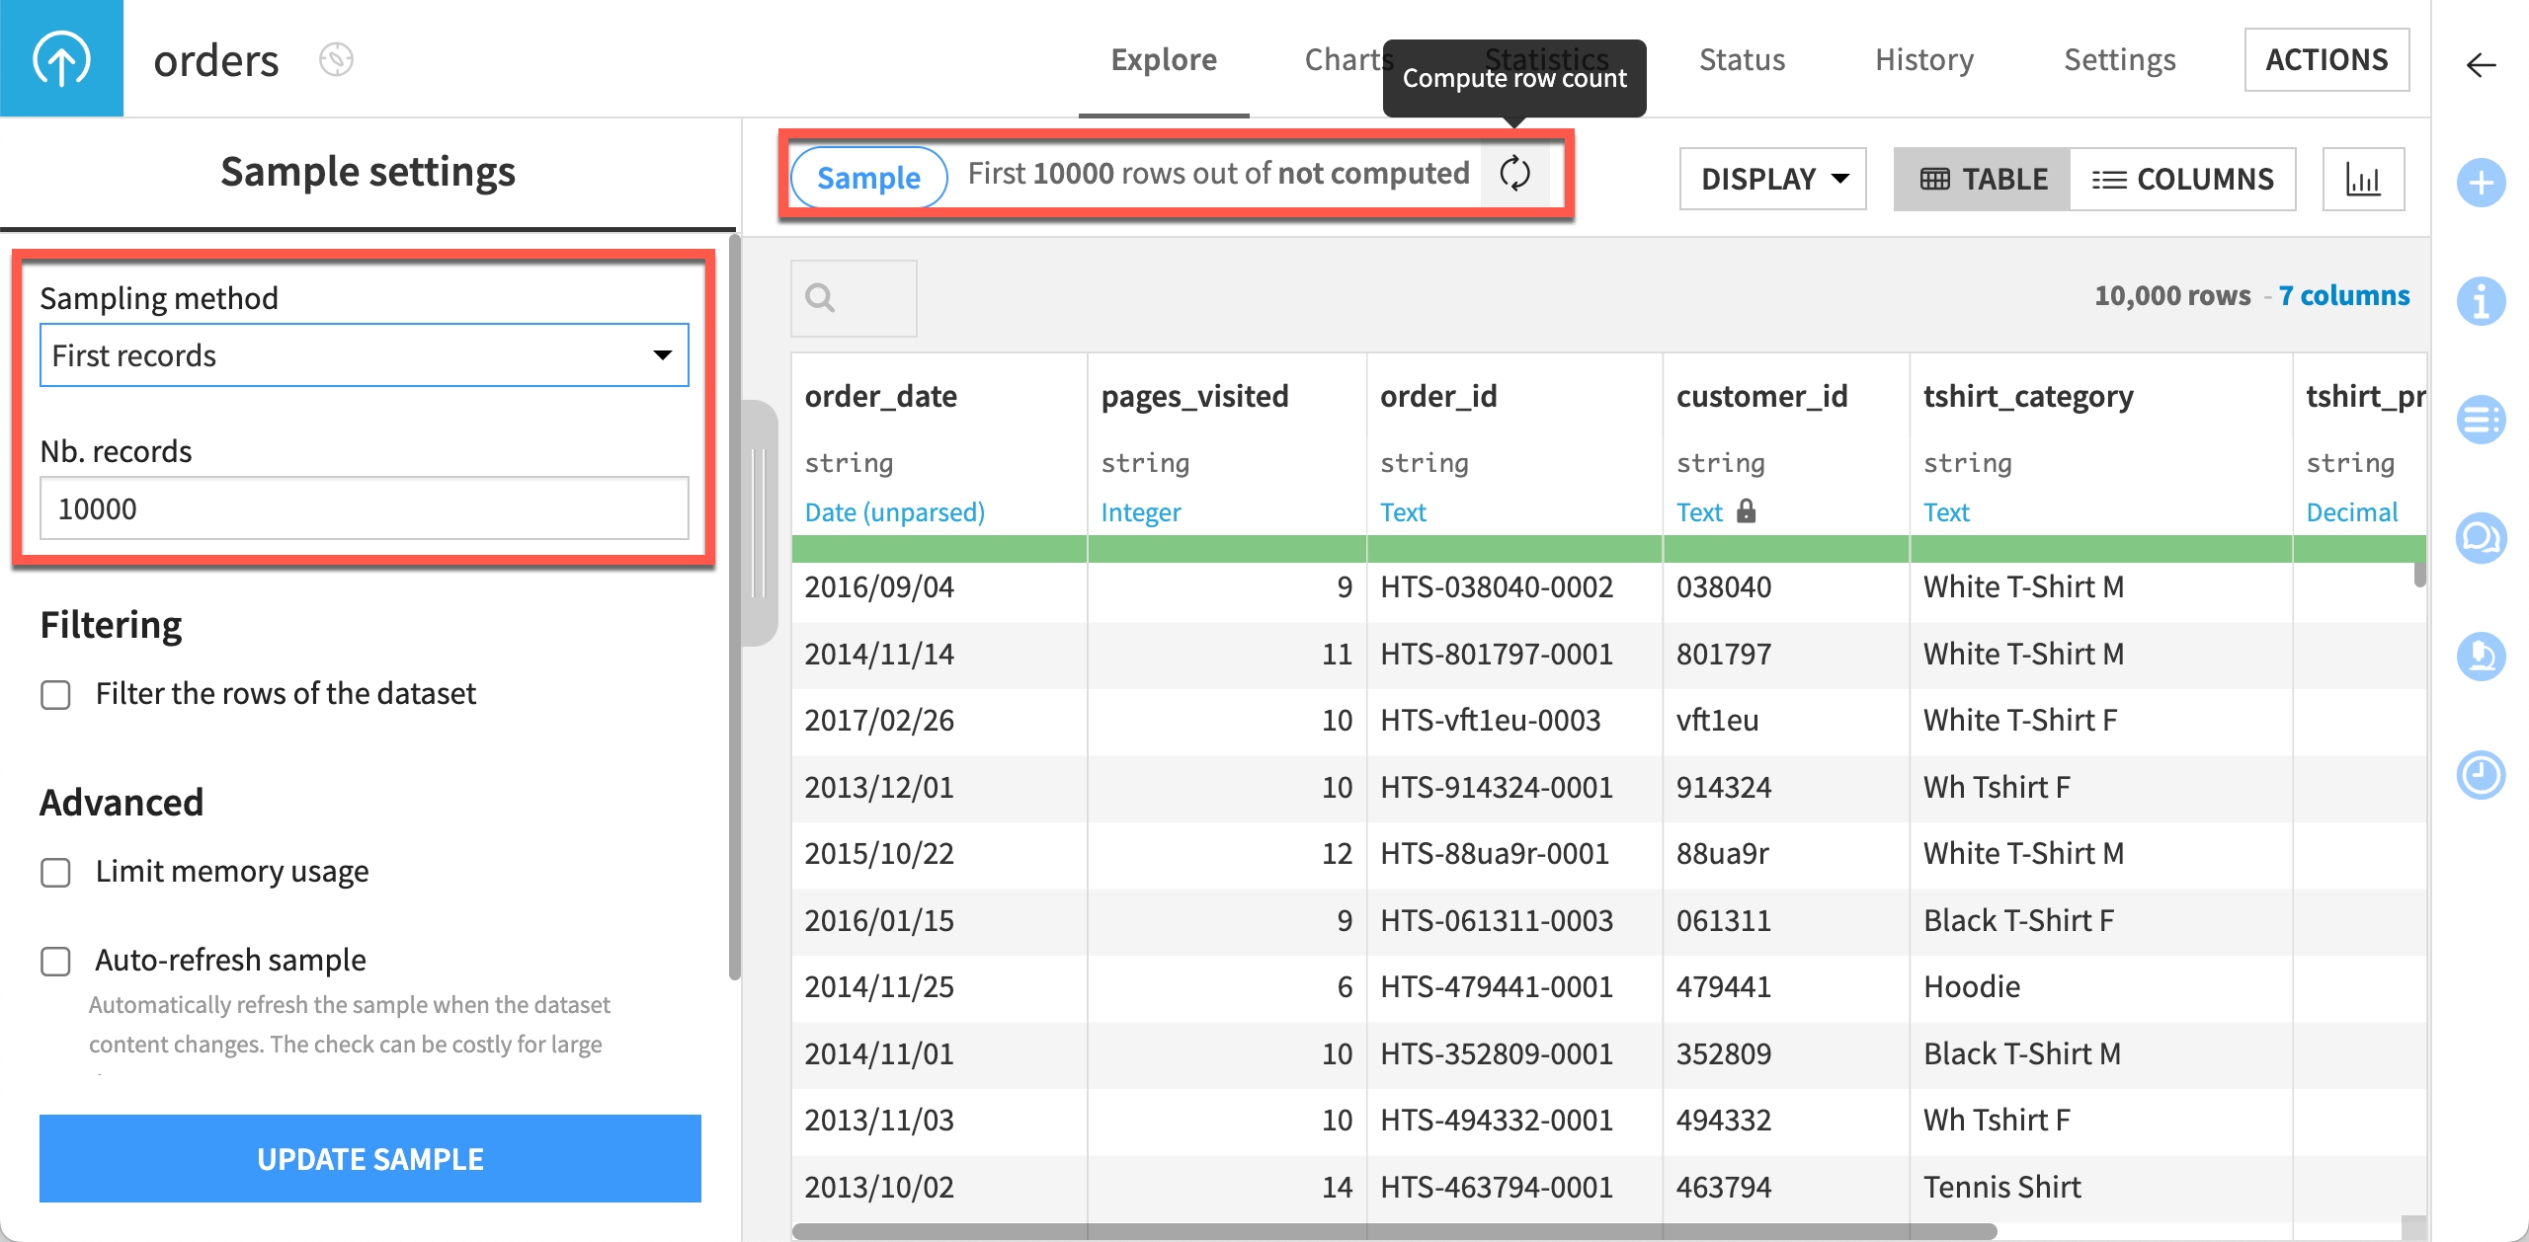Click the order_date column header
Viewport: 2529px width, 1242px height.
pos(881,396)
